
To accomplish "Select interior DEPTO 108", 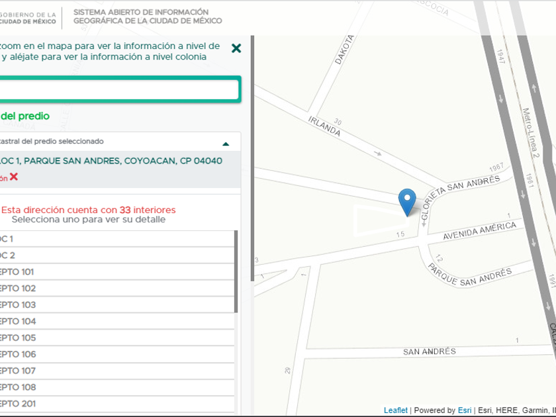I will (x=117, y=387).
